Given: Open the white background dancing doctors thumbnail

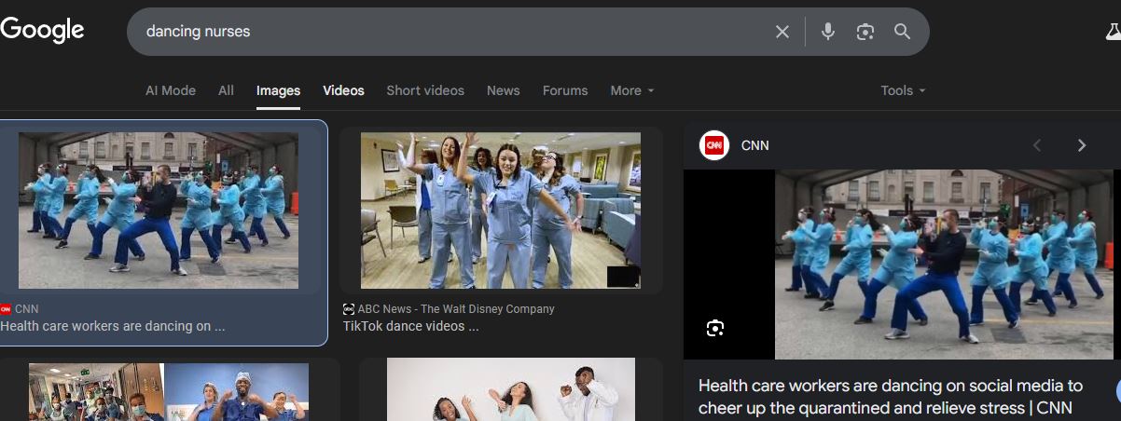Looking at the screenshot, I should click(x=511, y=389).
